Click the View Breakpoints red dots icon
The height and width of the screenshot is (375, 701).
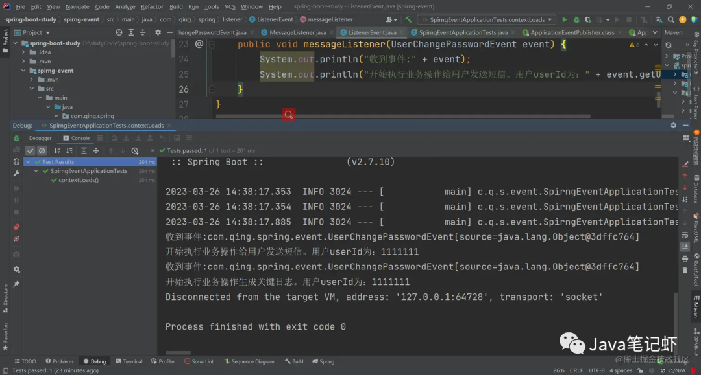(16, 227)
